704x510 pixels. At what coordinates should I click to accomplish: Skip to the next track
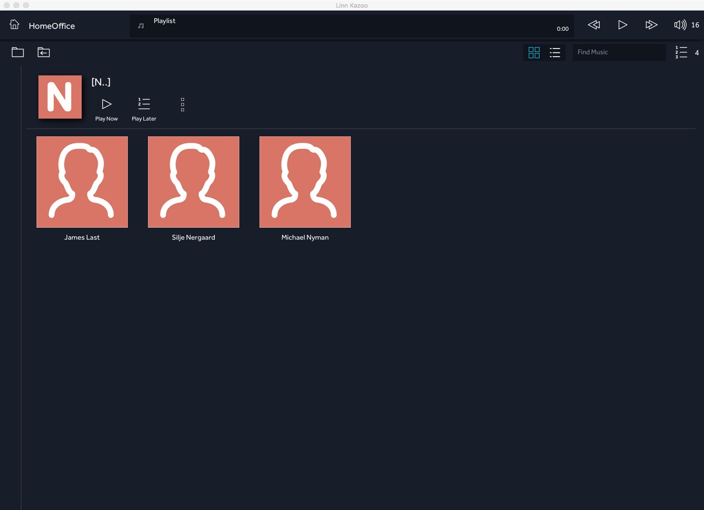click(x=651, y=25)
